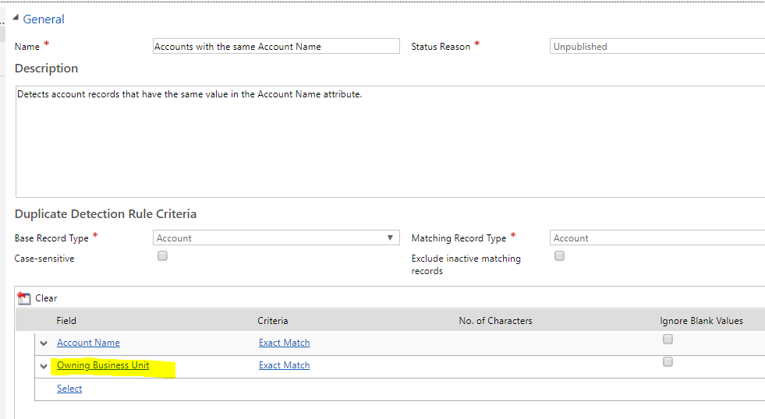The height and width of the screenshot is (419, 765).
Task: Click the General section heading
Action: tap(44, 19)
